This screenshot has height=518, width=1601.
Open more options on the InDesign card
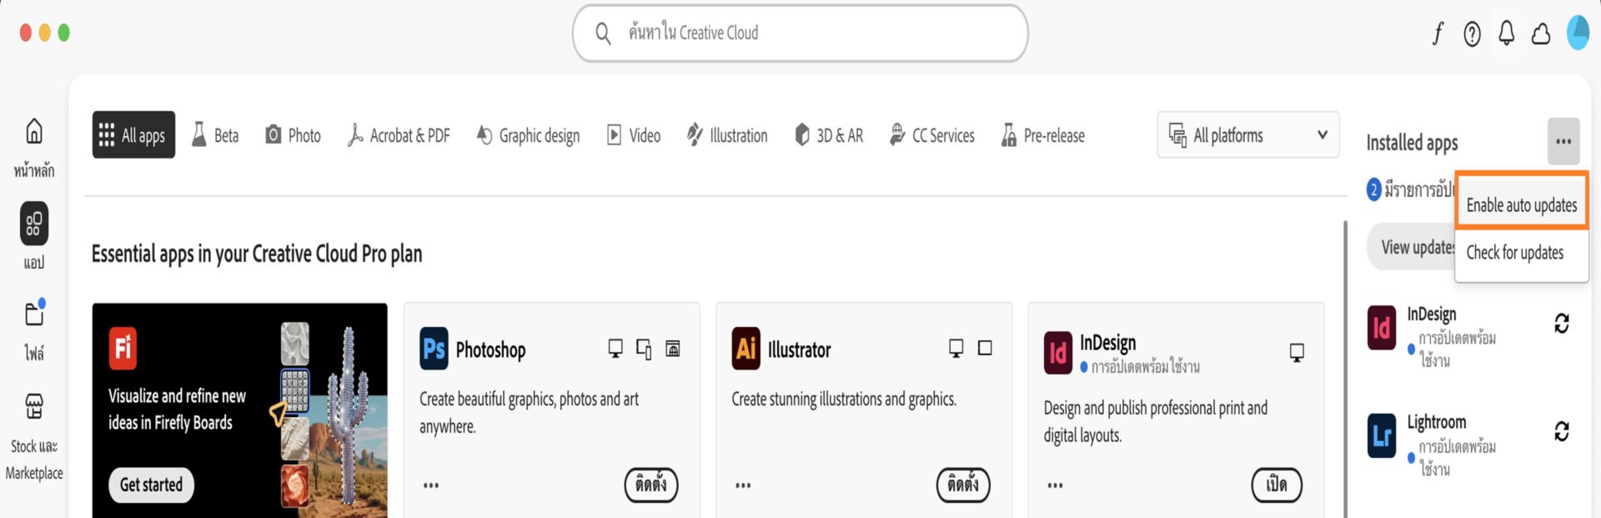pyautogui.click(x=1054, y=485)
